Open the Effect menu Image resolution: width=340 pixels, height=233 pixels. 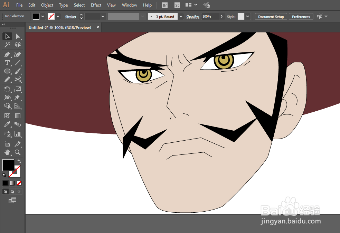coord(96,5)
